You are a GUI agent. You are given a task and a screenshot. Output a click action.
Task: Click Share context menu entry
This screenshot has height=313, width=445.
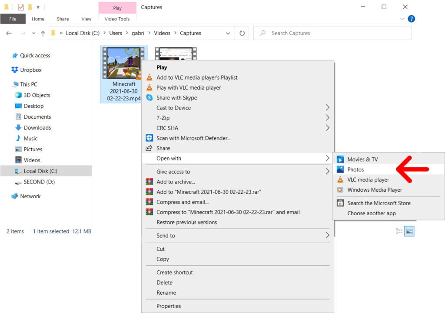[238, 148]
